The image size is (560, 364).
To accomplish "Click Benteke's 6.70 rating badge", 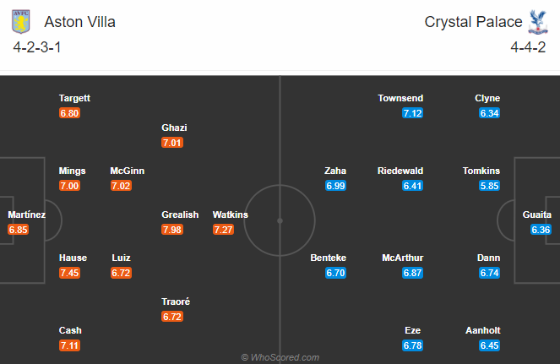I will [x=335, y=273].
